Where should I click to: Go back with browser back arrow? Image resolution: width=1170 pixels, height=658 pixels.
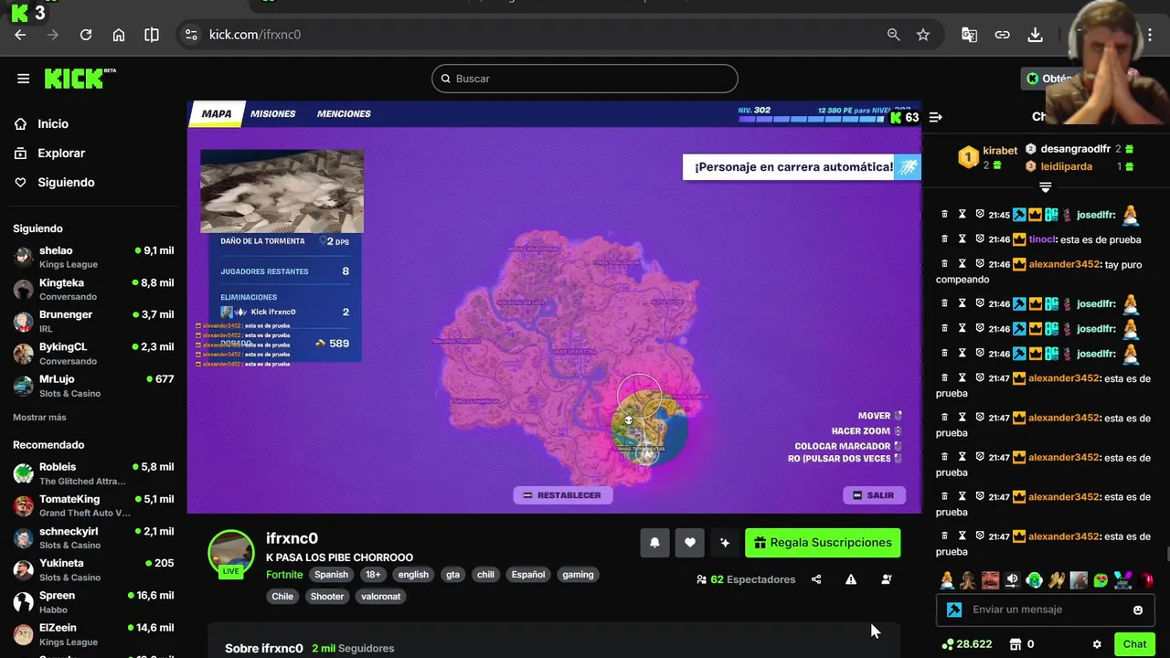tap(20, 35)
